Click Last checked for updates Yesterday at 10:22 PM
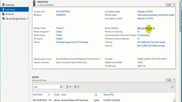This screenshot has height=102, width=182. 145,18
